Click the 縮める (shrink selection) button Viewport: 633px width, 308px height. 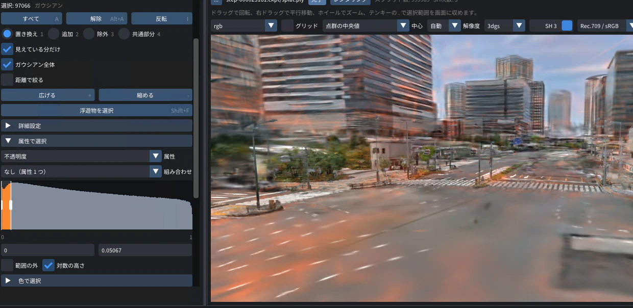coord(145,95)
